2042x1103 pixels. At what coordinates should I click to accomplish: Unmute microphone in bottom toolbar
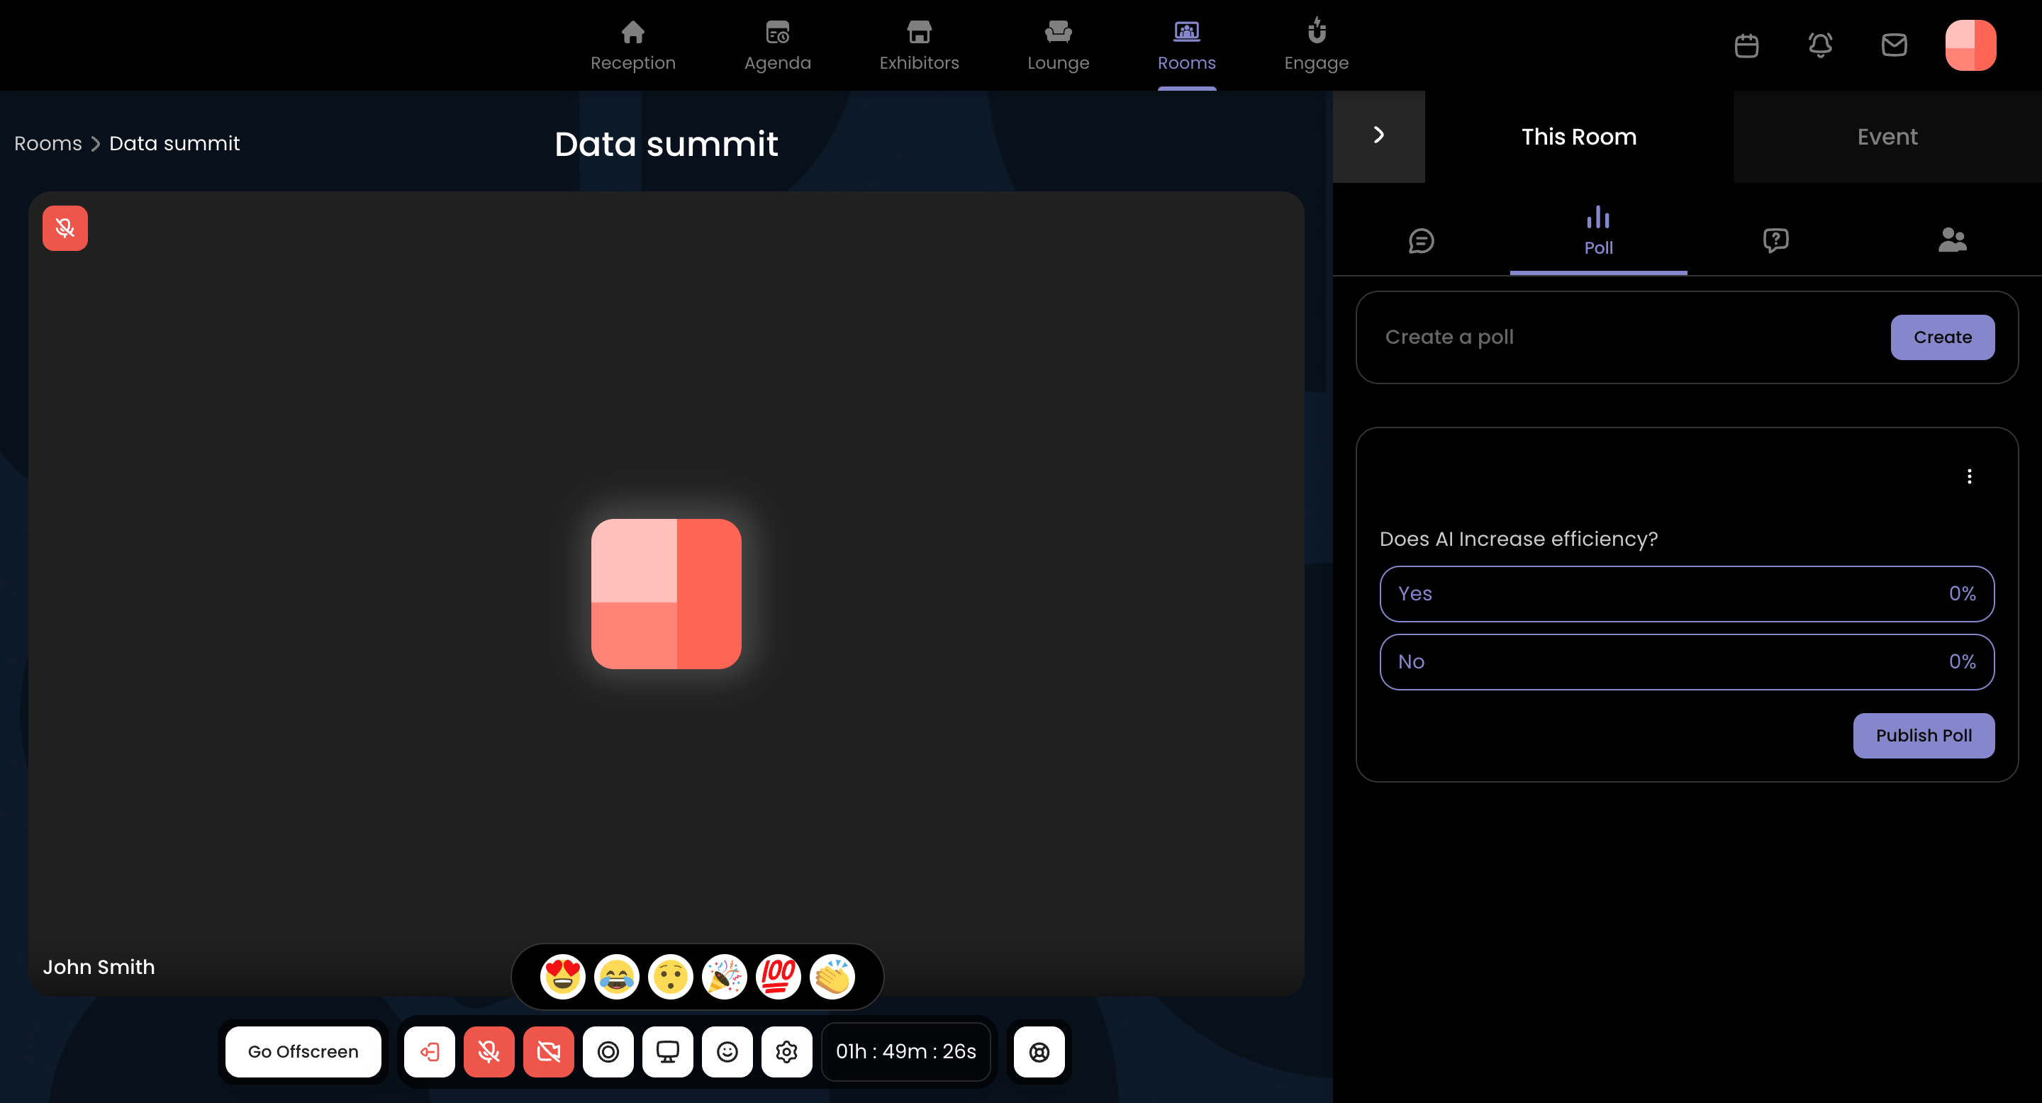click(x=489, y=1051)
